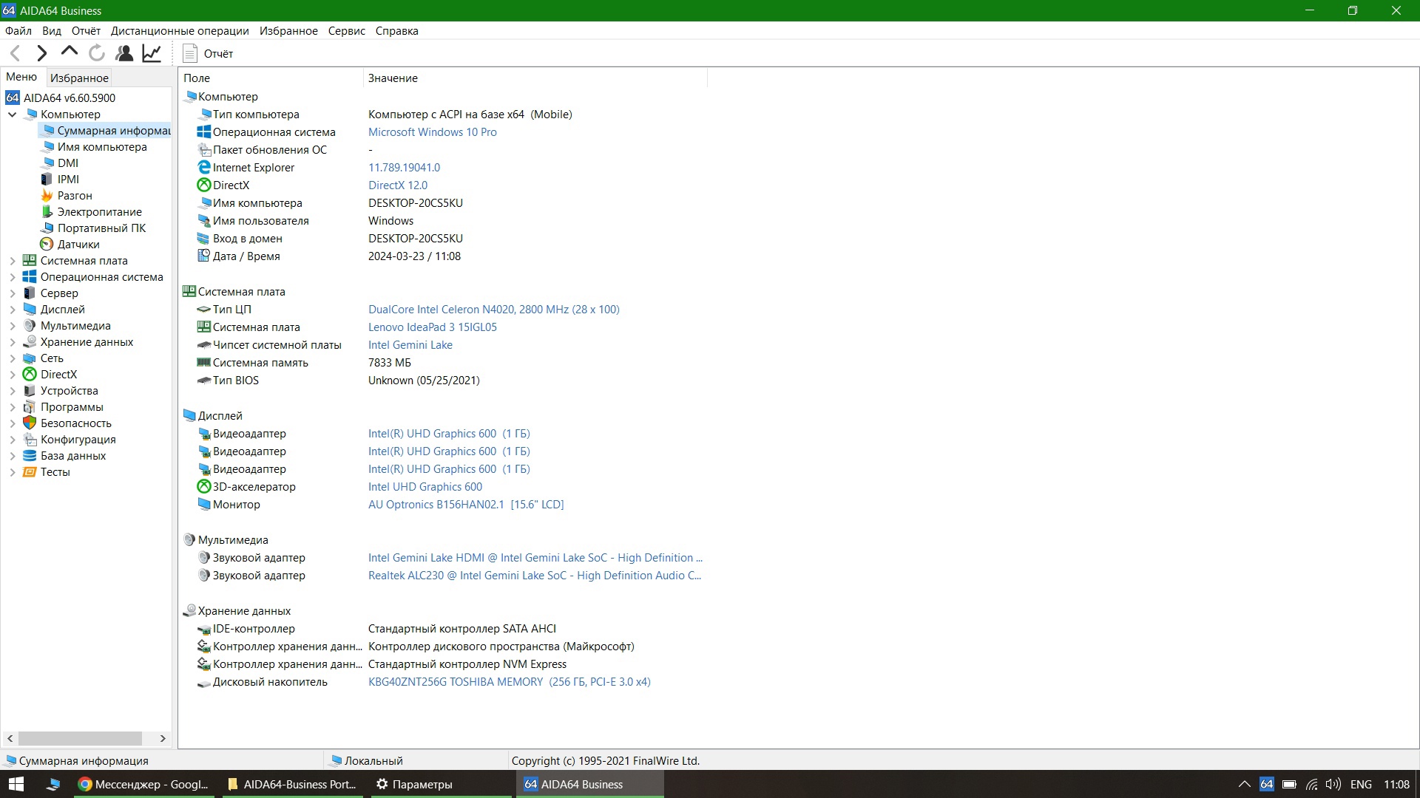The image size is (1420, 798).
Task: Open the Сервис menu
Action: pyautogui.click(x=346, y=31)
